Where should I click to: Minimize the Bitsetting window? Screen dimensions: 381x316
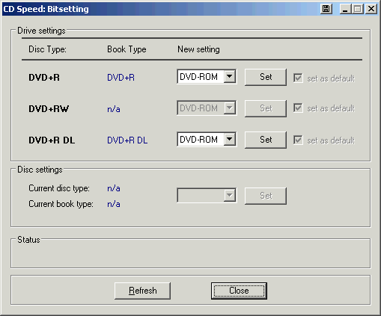345,9
